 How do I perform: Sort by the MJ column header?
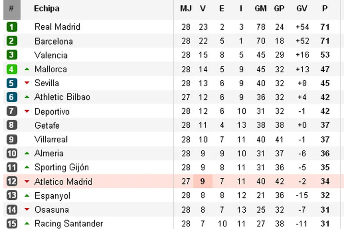[186, 9]
